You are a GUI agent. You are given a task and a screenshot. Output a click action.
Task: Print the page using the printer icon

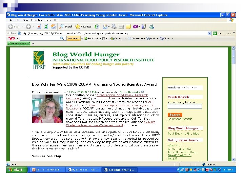click(114, 27)
